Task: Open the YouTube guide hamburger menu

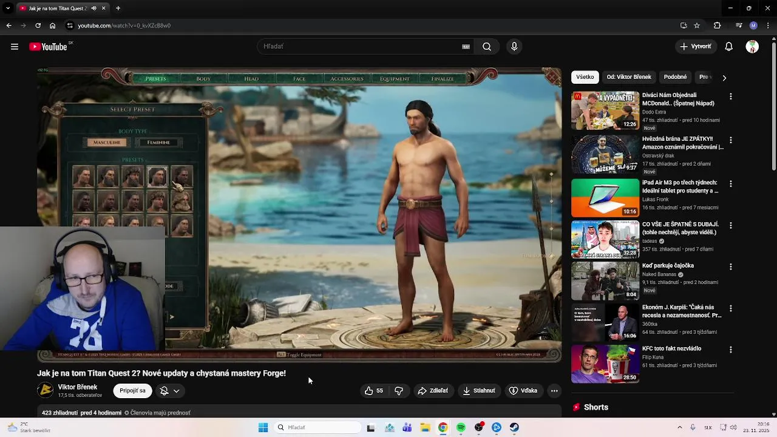Action: (x=15, y=47)
